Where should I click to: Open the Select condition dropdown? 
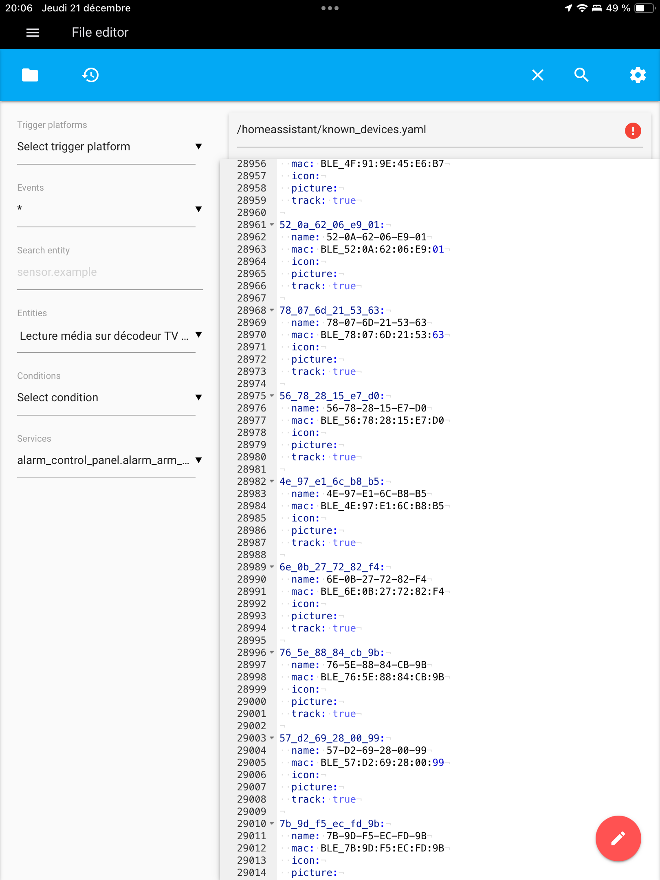click(x=110, y=398)
